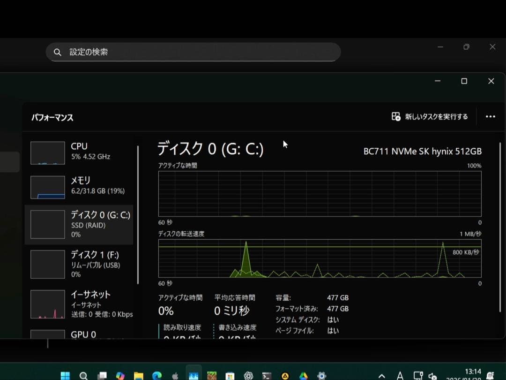Launch Copilot from the taskbar
The height and width of the screenshot is (380, 506).
click(121, 375)
